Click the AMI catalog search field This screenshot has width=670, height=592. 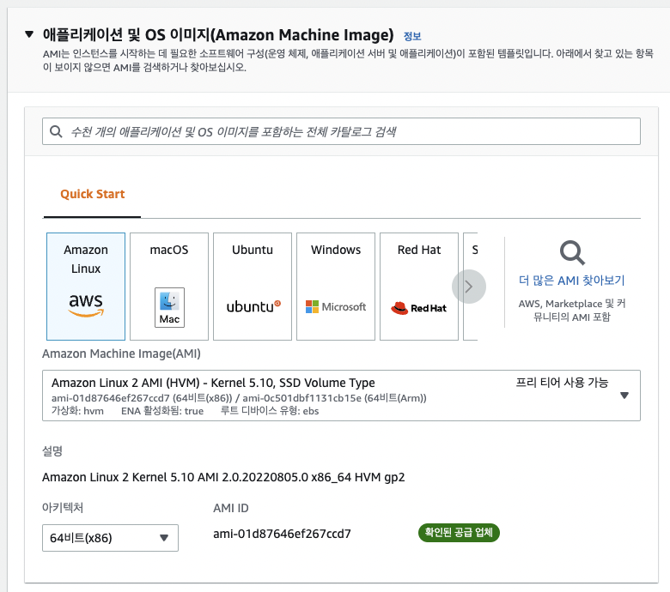[x=341, y=131]
